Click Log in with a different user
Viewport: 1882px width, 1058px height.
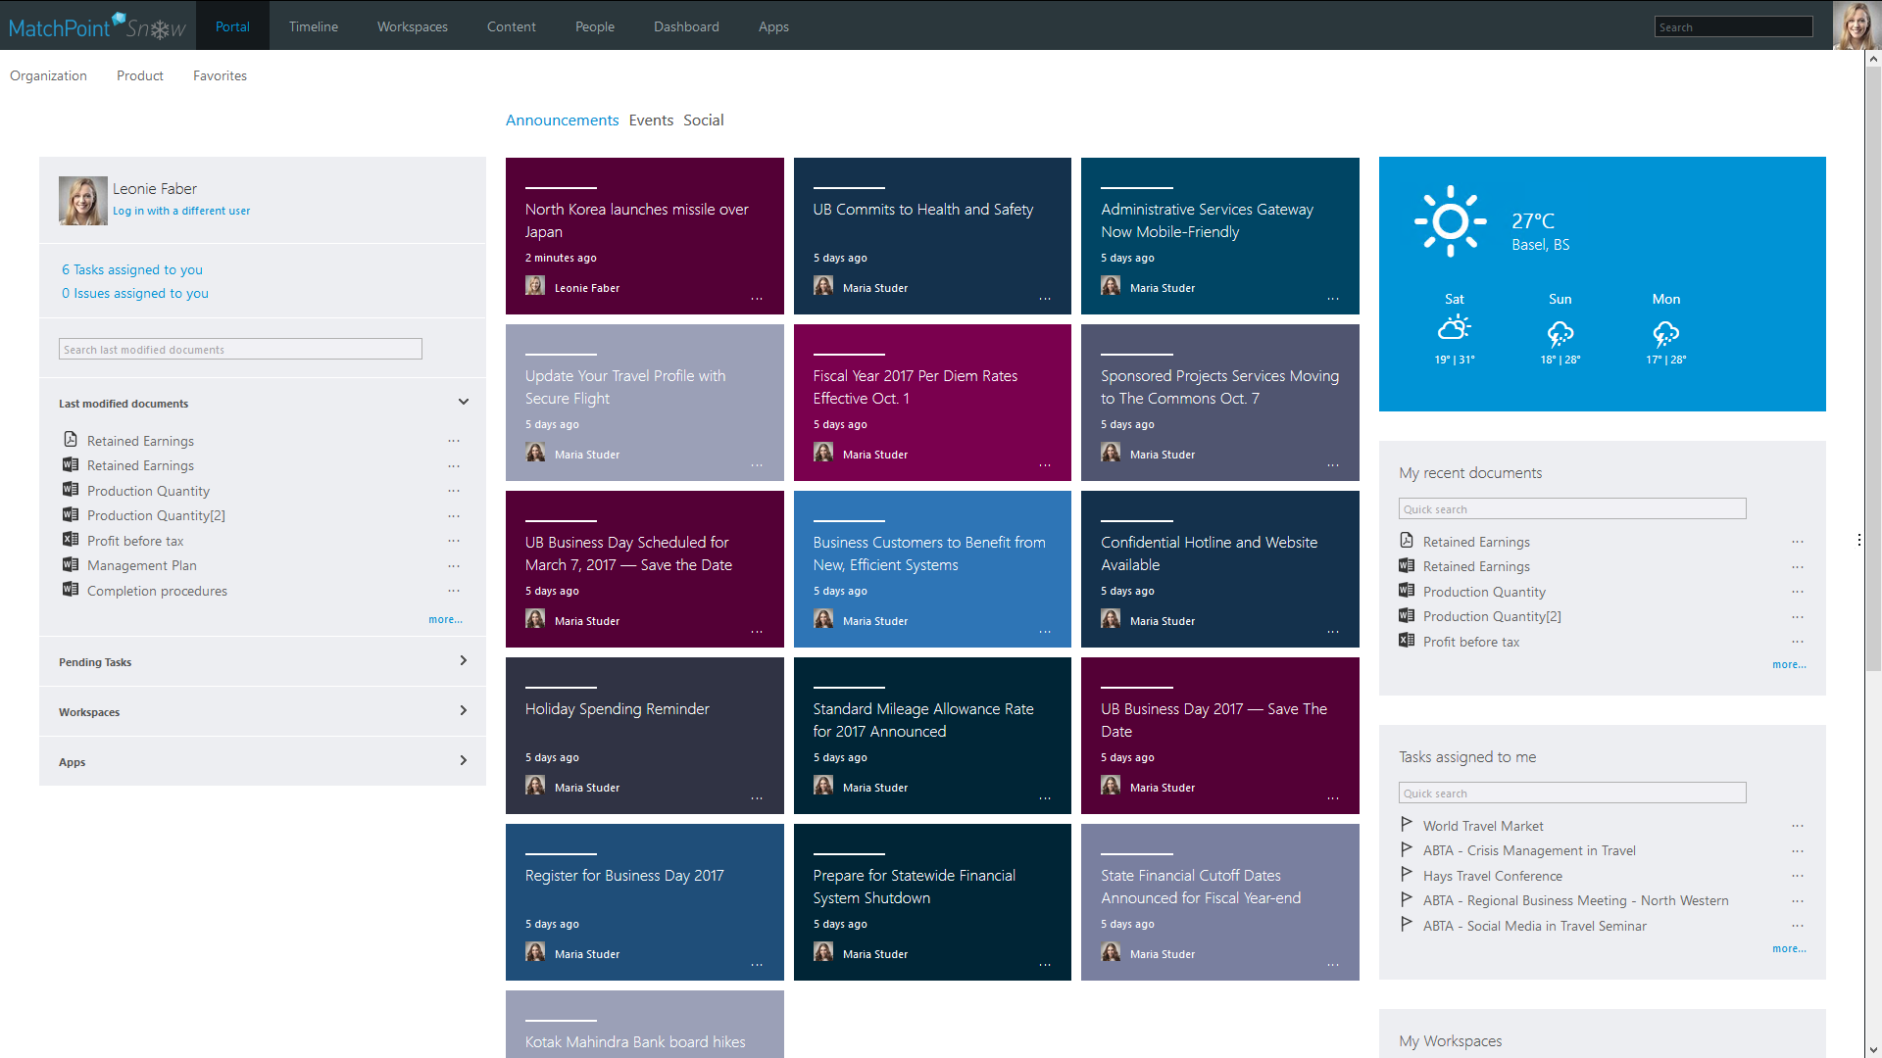181,211
